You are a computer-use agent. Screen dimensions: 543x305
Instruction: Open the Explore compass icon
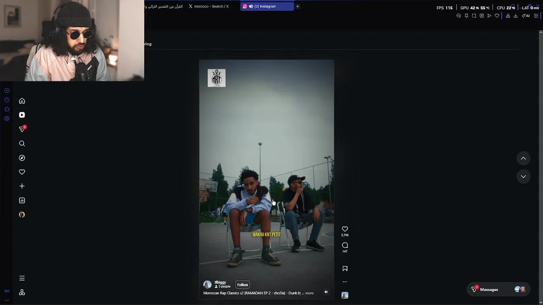point(22,158)
